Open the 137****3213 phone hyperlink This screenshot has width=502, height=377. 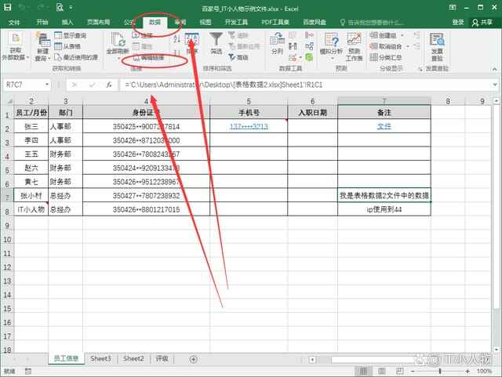[249, 126]
